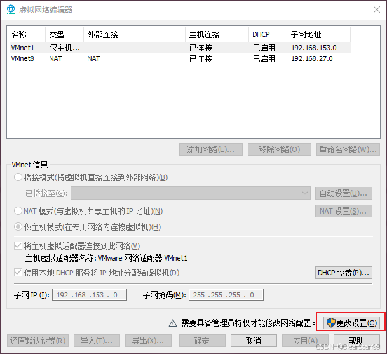This screenshot has width=387, height=354.
Task: Click the 名称 column header
Action: [x=27, y=34]
